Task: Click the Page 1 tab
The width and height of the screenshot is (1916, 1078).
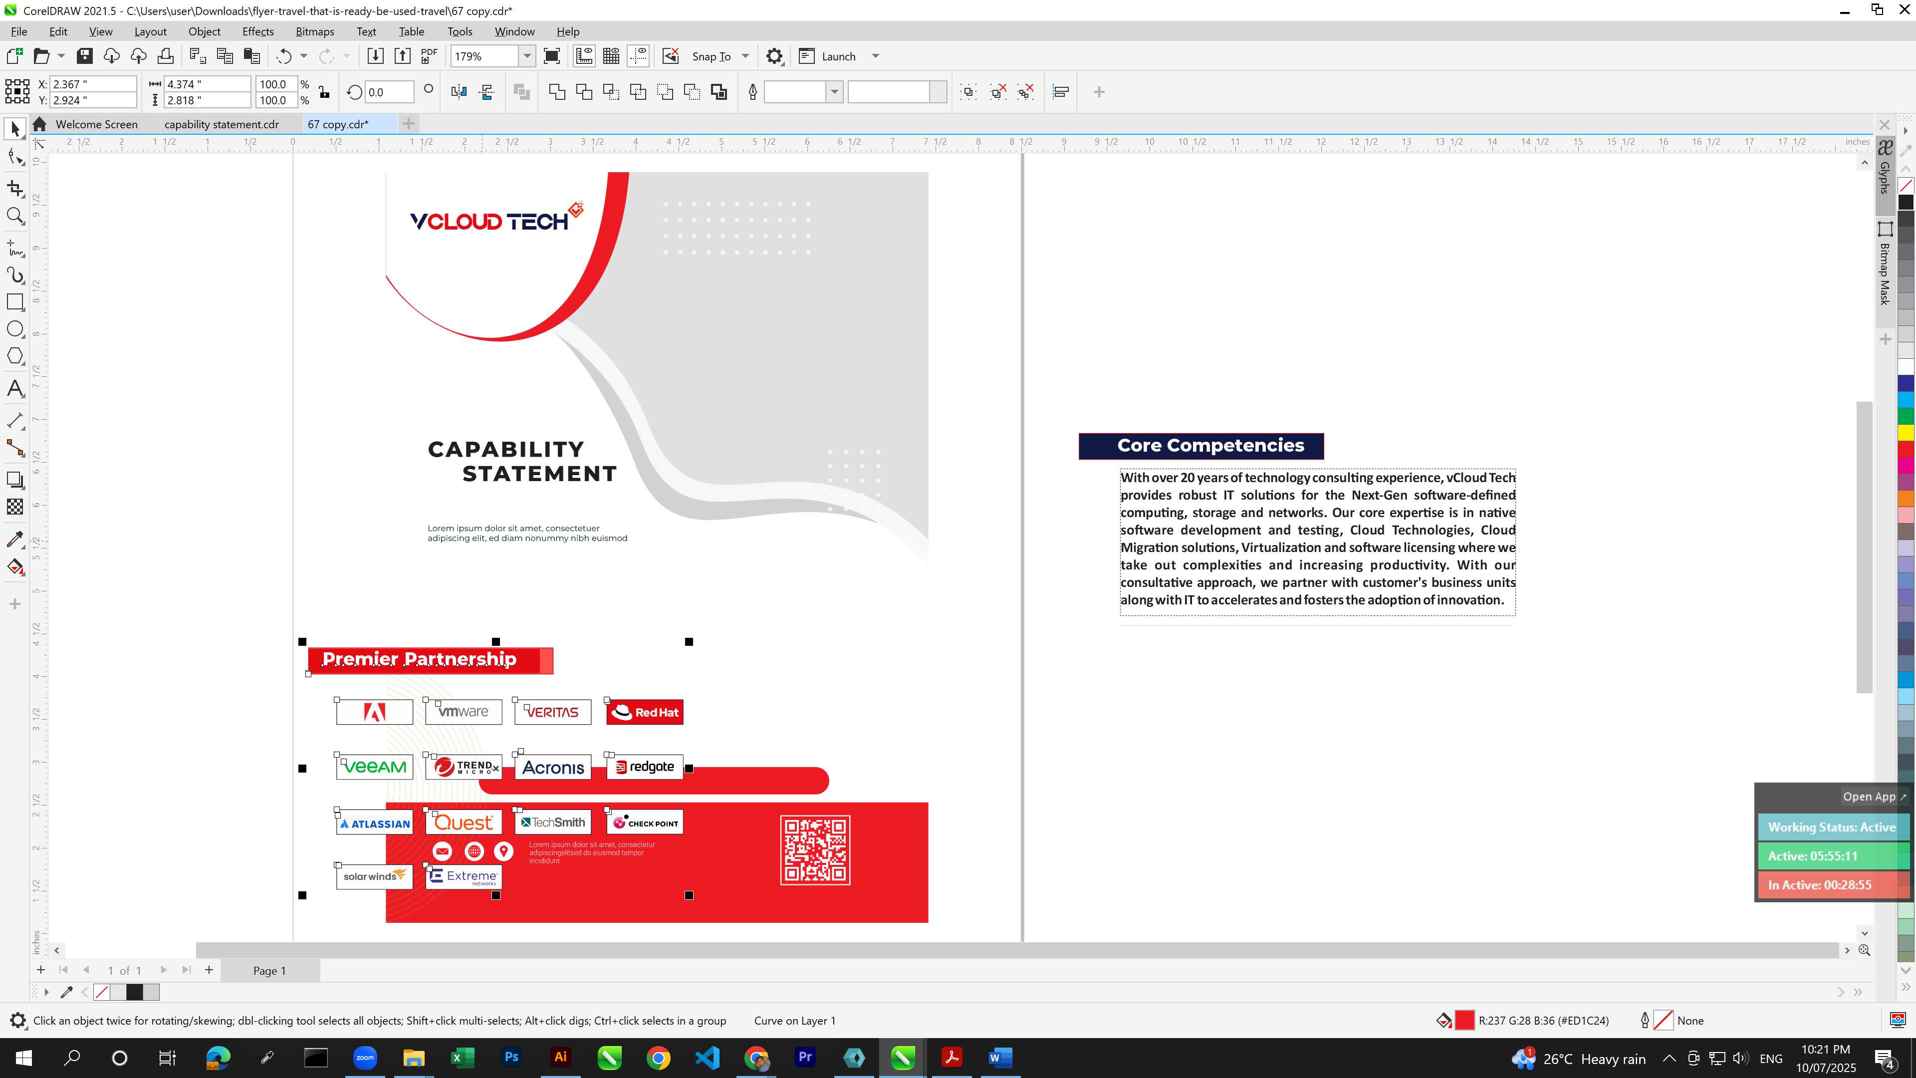Action: 270,970
